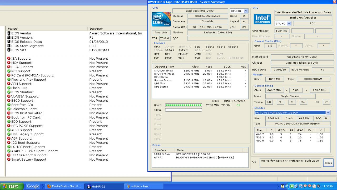Click the red cross icon beside AGP Support
The image size is (337, 190).
[9, 138]
